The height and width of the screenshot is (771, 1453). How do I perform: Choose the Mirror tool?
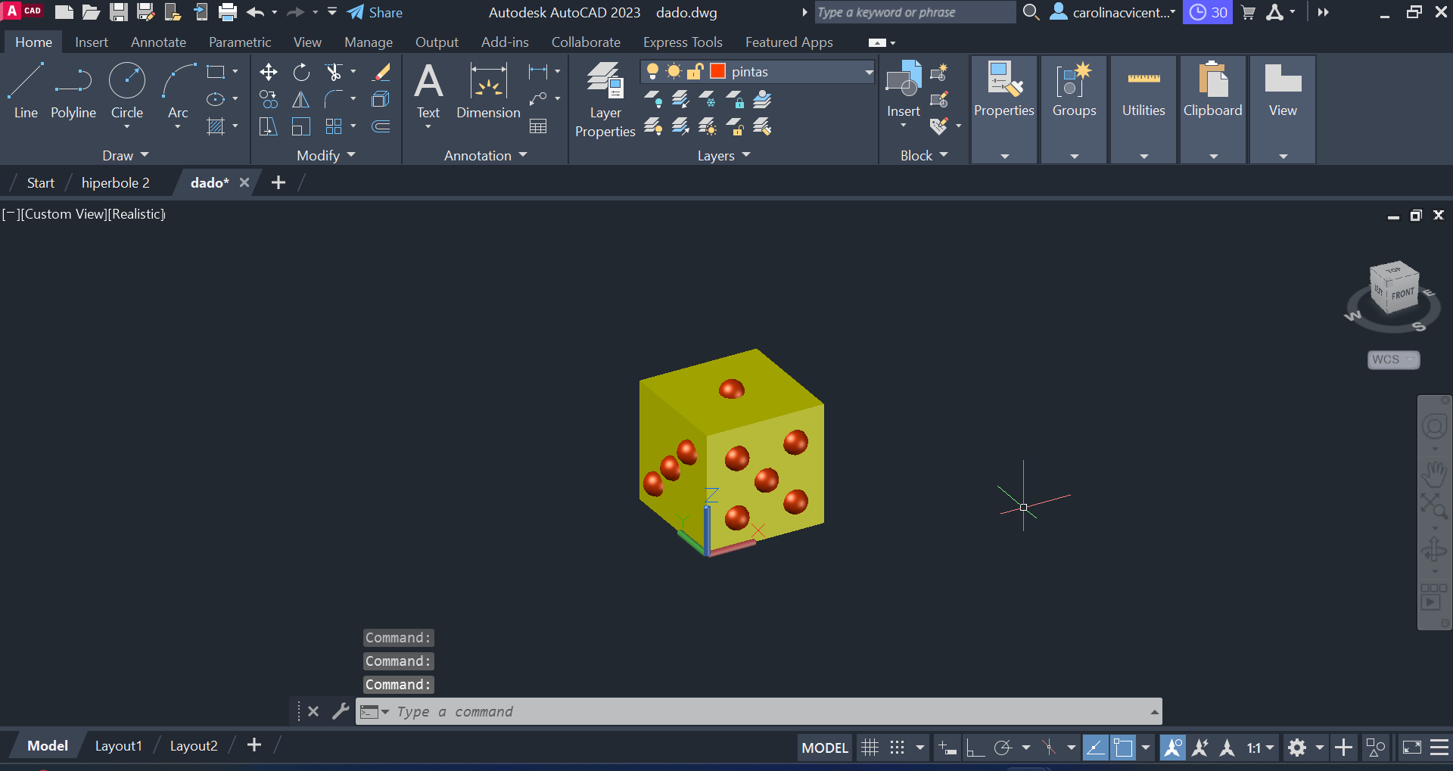[301, 100]
